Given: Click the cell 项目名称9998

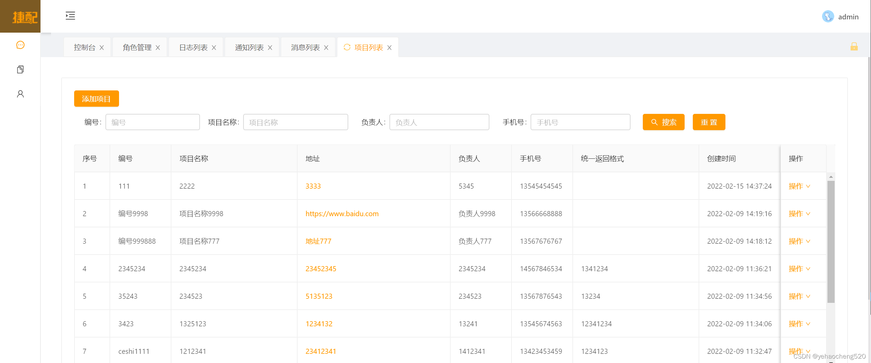Looking at the screenshot, I should pyautogui.click(x=201, y=213).
